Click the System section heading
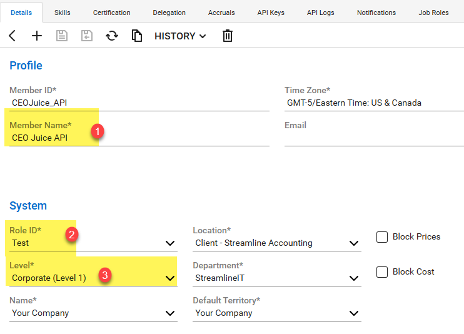Viewport: 464px width, 334px height. (x=28, y=206)
